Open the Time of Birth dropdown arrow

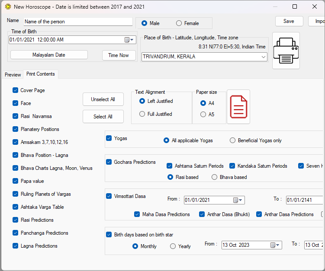(x=132, y=40)
